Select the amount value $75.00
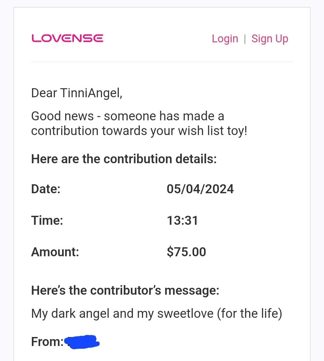The height and width of the screenshot is (361, 324). pos(186,252)
